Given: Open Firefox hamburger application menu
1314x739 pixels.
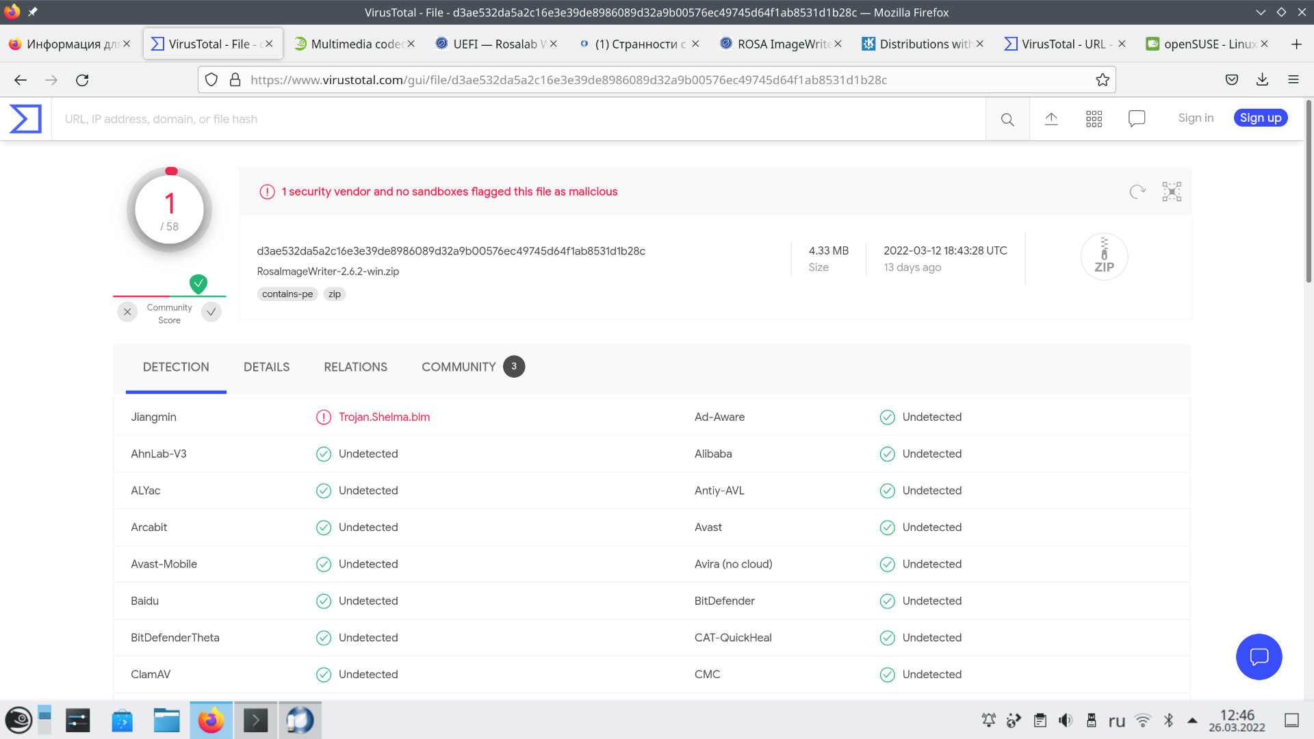Looking at the screenshot, I should (x=1293, y=80).
